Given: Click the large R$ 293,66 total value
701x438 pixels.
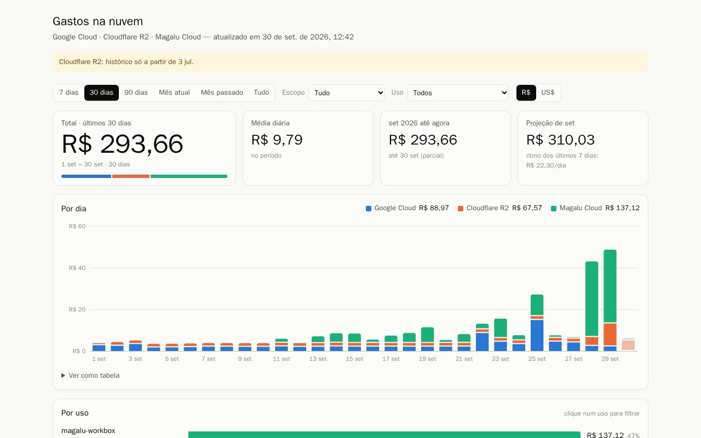Looking at the screenshot, I should (x=122, y=145).
